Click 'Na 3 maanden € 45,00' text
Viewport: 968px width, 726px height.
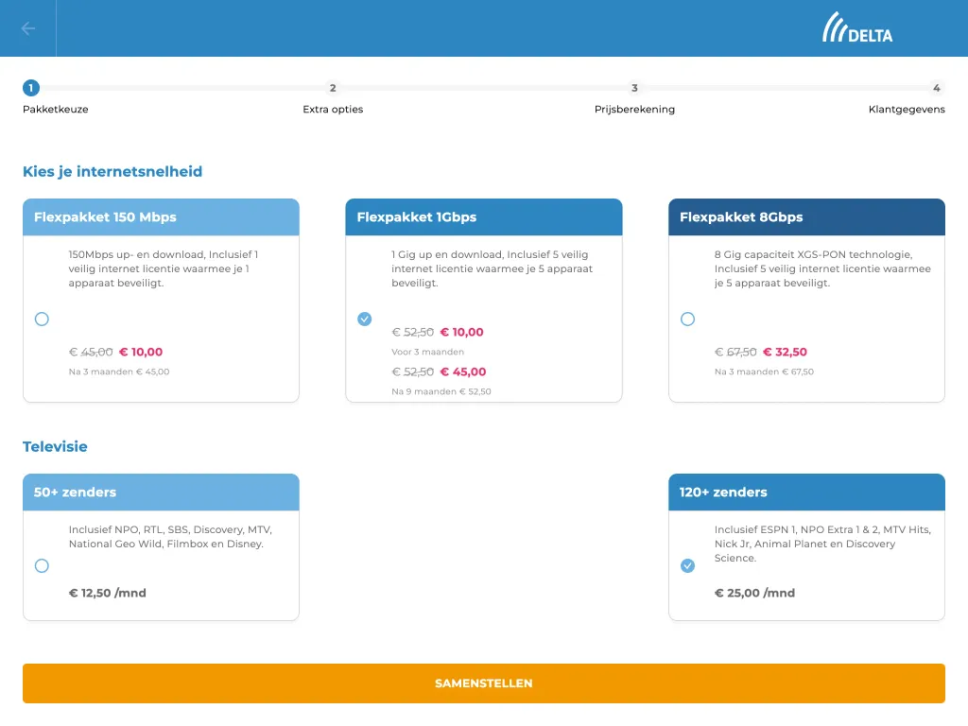click(119, 372)
